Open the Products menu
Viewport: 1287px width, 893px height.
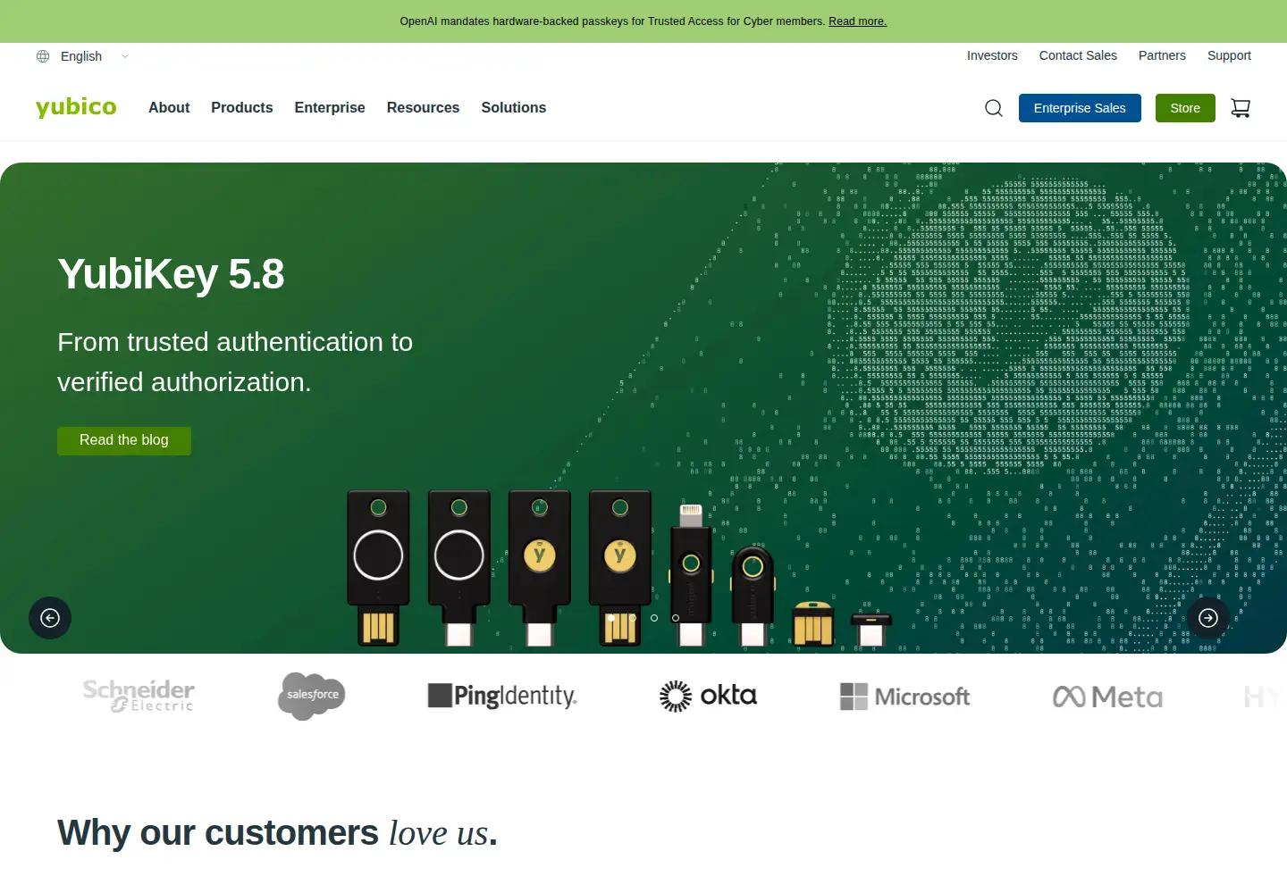click(242, 108)
